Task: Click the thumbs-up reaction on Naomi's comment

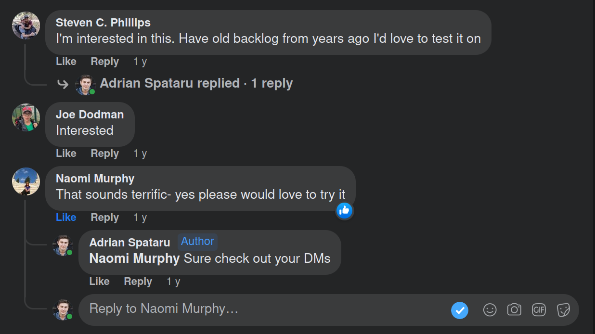Action: (344, 210)
